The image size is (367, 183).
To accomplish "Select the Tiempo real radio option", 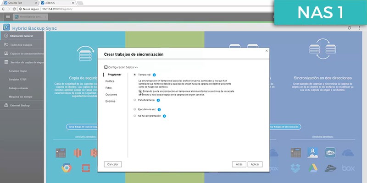I will click(134, 75).
